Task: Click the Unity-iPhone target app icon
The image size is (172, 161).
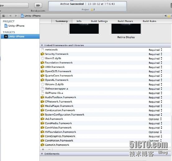Action: [x=6, y=37]
